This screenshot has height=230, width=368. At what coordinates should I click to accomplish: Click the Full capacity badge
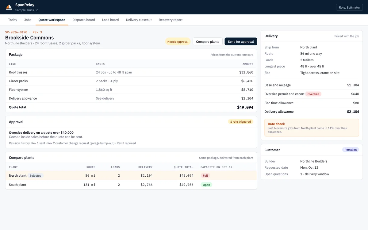click(x=205, y=176)
